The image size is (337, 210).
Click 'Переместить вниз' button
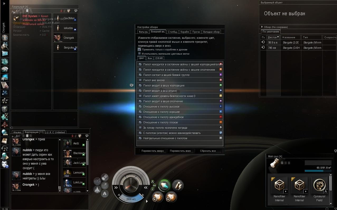180,151
